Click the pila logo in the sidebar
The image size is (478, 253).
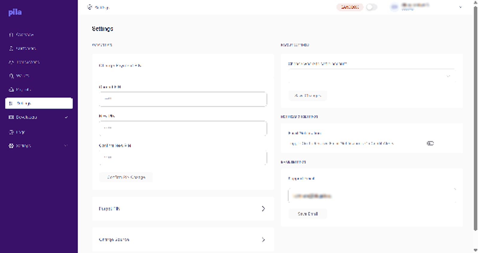click(15, 12)
